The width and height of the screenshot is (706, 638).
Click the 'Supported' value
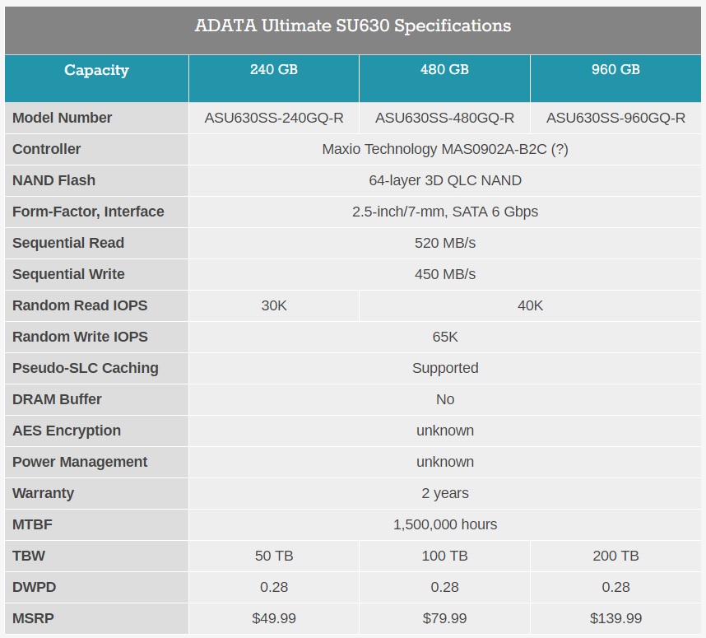[x=445, y=368]
